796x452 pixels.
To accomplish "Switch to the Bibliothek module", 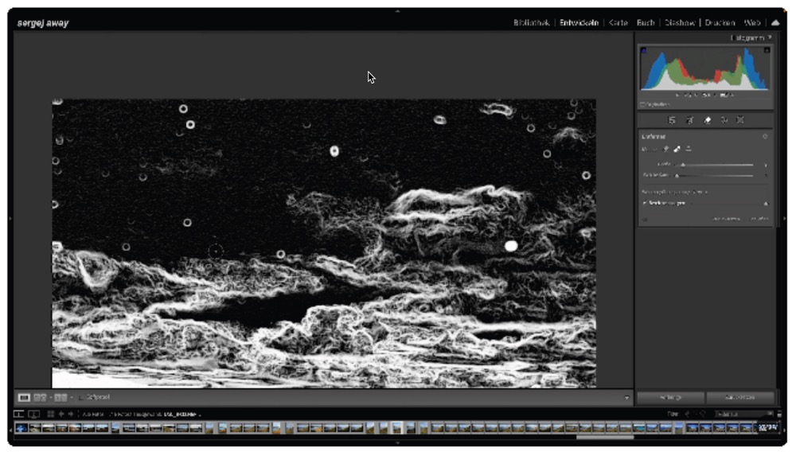I will [531, 23].
